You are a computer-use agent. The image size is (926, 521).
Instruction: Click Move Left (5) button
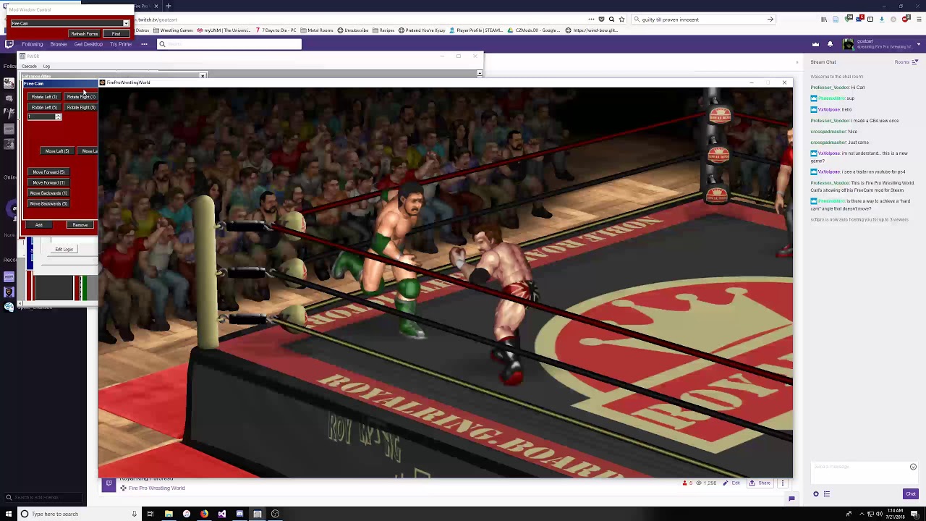coord(57,151)
